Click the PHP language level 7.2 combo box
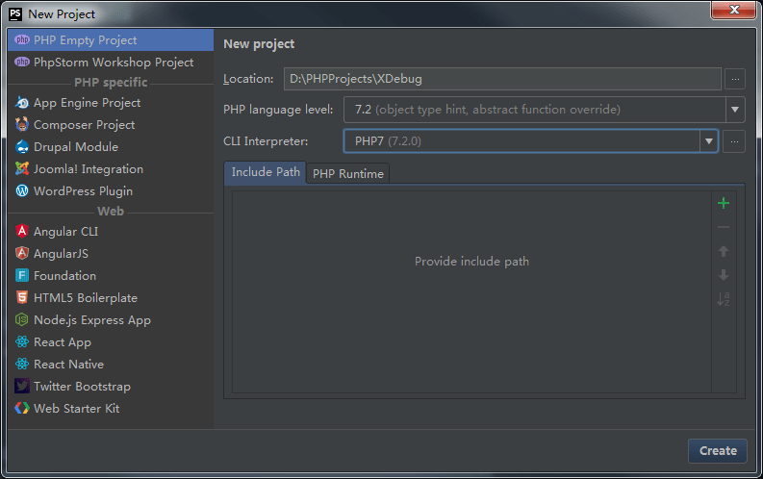763x479 pixels. click(544, 110)
